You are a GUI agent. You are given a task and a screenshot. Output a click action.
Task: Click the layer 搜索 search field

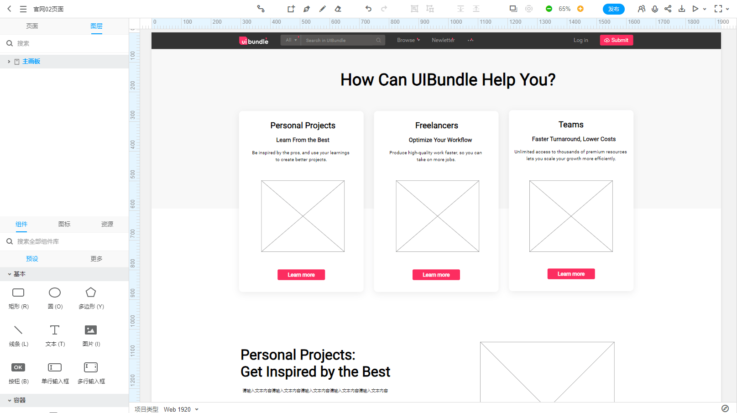64,43
